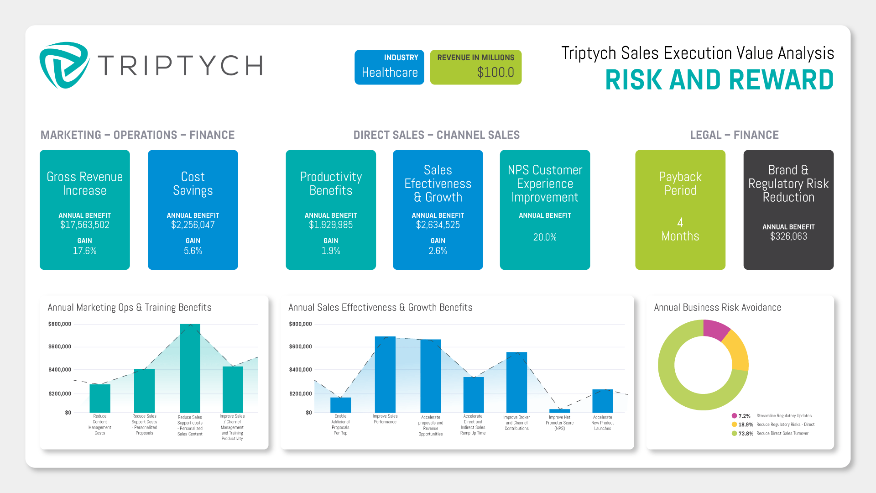The height and width of the screenshot is (493, 876).
Task: Select the Gross Revenue Increase card
Action: click(x=85, y=210)
